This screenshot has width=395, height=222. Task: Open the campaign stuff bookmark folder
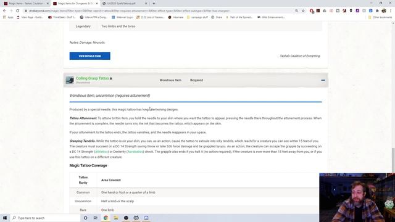point(197,17)
